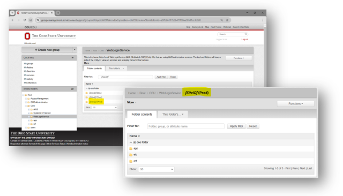The image size is (343, 196).
Task: Click Find People in top navigation
Action: tap(216, 27)
